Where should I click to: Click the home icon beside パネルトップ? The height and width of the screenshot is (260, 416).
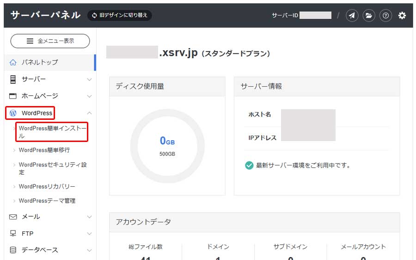[x=13, y=62]
